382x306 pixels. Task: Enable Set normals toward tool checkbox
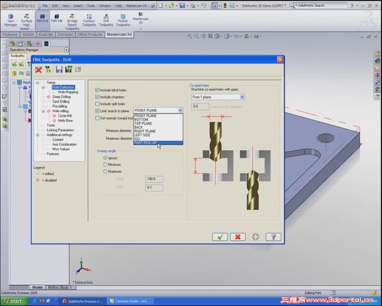(x=97, y=118)
